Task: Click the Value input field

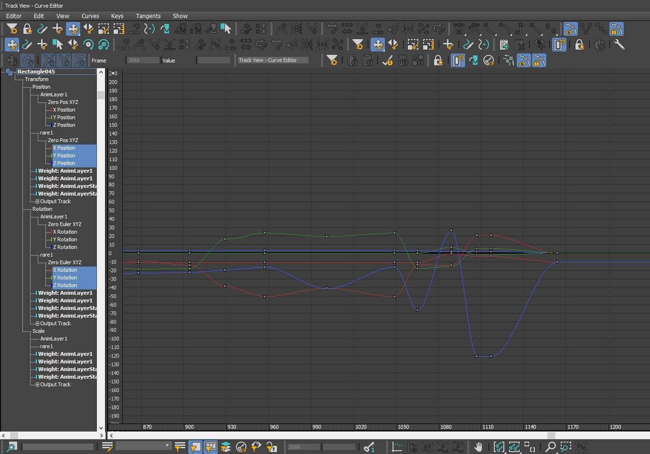Action: (214, 61)
